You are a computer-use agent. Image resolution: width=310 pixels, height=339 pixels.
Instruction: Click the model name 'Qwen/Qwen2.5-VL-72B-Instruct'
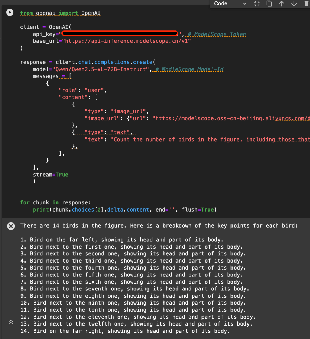[x=100, y=69]
